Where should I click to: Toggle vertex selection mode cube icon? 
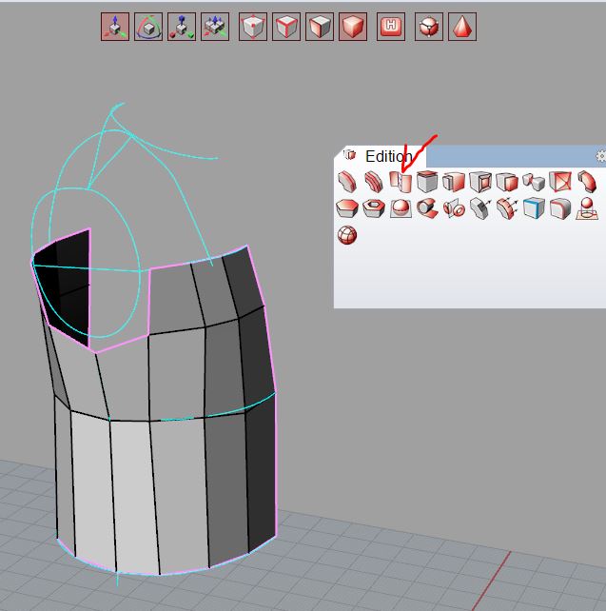point(252,27)
